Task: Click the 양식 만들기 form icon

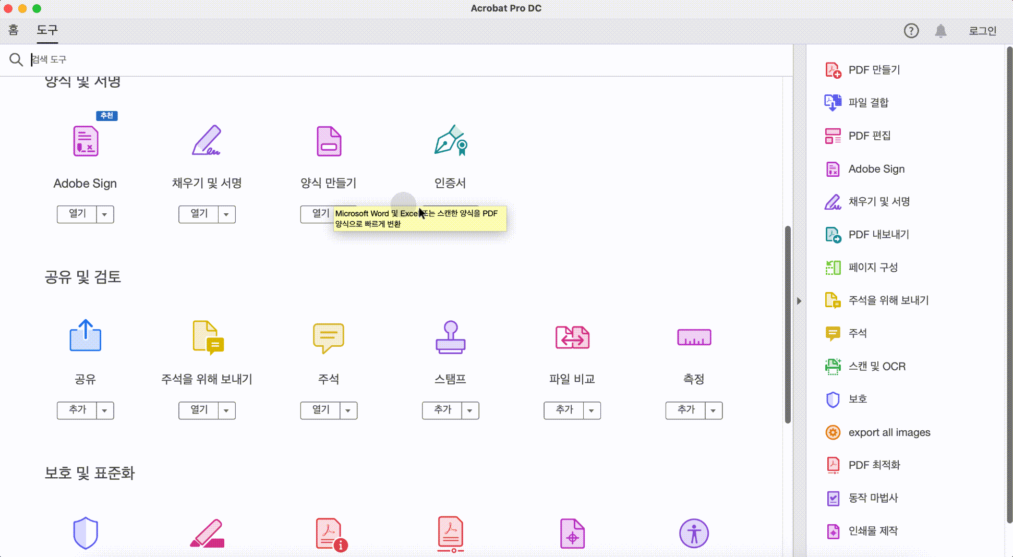Action: coord(329,141)
